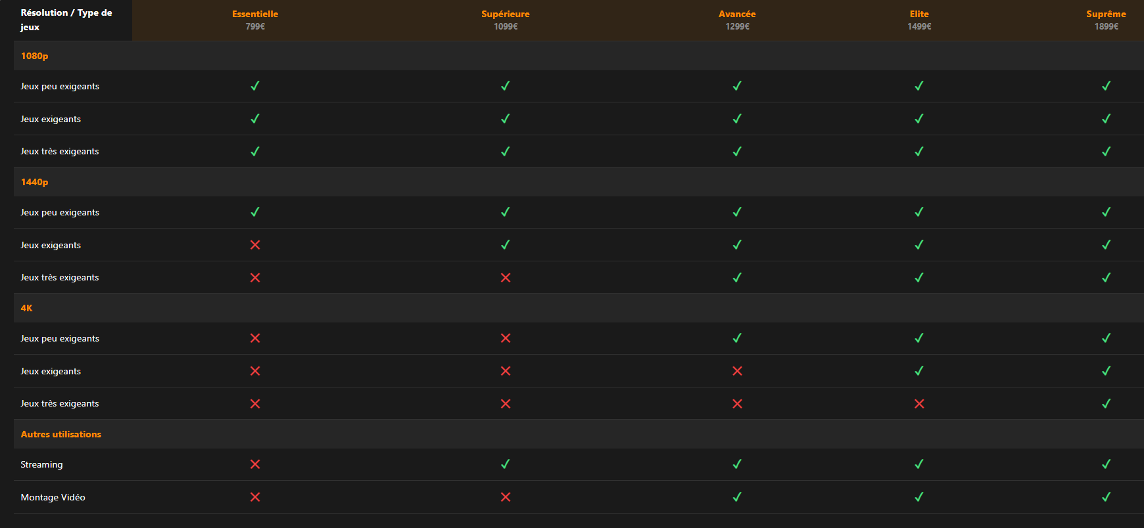Click the 4K section heading
Viewport: 1144px width, 528px height.
26,308
